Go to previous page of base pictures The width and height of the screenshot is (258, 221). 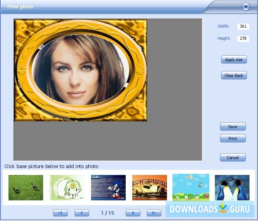click(x=81, y=213)
